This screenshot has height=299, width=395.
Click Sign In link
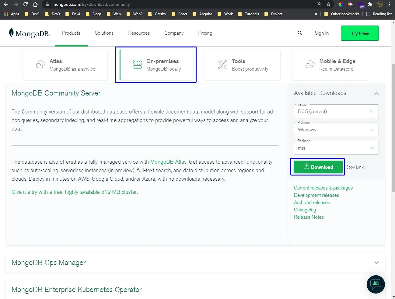pyautogui.click(x=322, y=33)
